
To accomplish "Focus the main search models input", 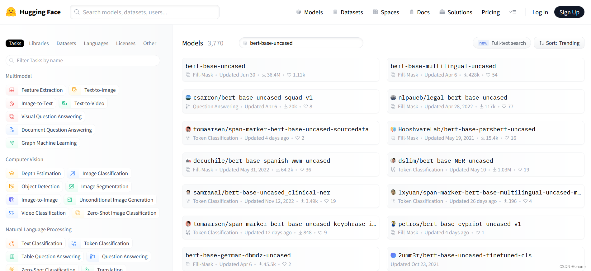I will (x=145, y=12).
